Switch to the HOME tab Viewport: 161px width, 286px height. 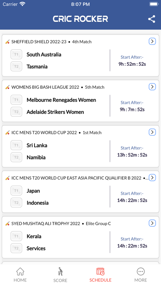[x=20, y=274]
